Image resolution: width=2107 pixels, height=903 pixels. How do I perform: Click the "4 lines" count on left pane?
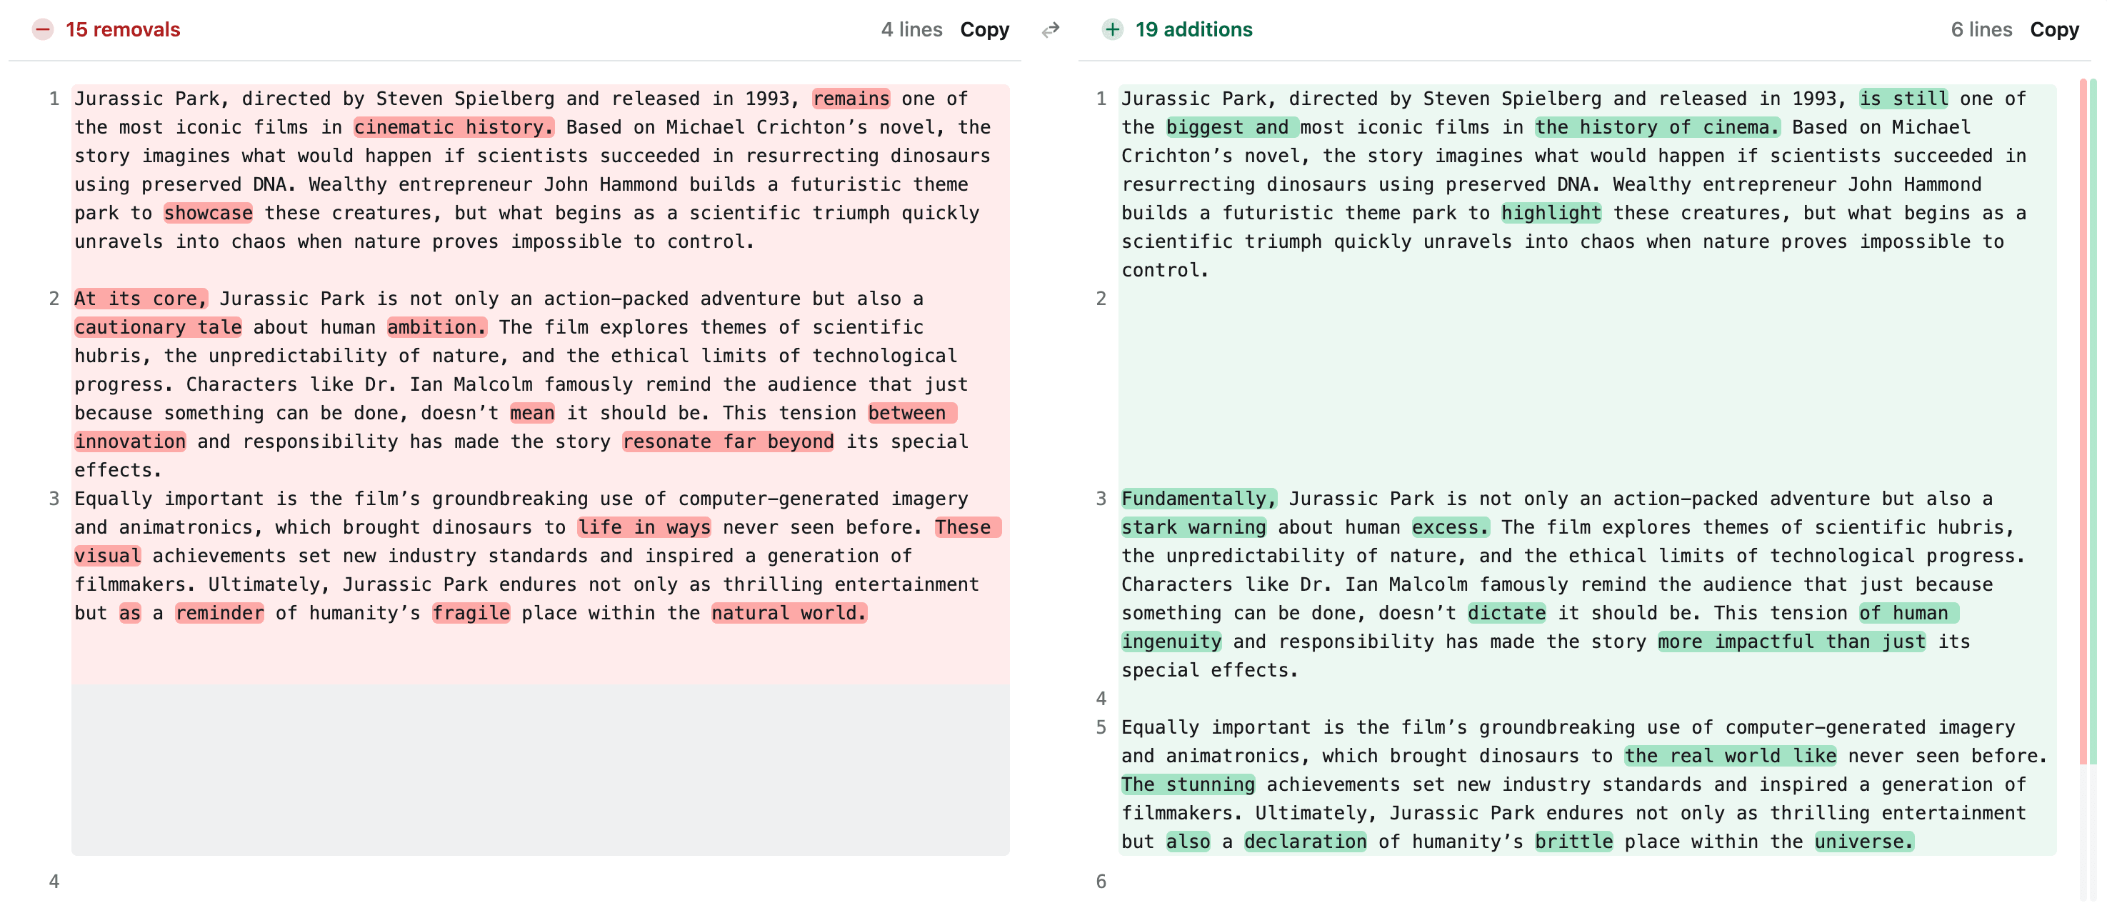click(911, 29)
